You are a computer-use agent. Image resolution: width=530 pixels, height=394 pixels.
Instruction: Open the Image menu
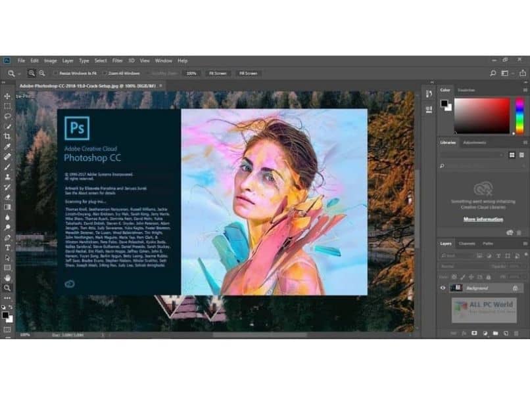tap(51, 61)
